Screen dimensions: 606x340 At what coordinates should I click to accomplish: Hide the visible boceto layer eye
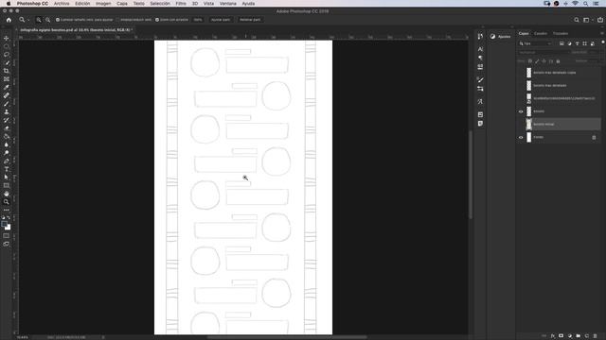pos(521,111)
